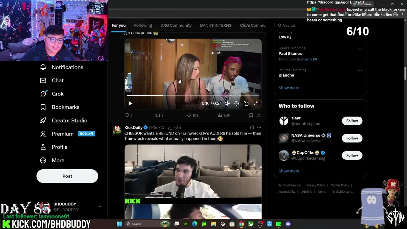This screenshot has width=407, height=229.
Task: Open the Blanche trending topic
Action: [x=286, y=75]
